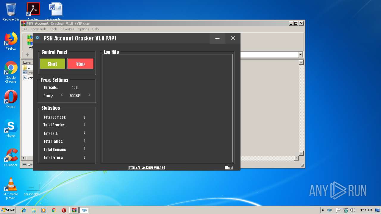Image resolution: width=381 pixels, height=214 pixels.
Task: Click the Show Desktop button
Action: point(378,210)
